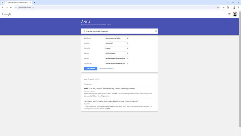Click the Nachrichten section label

tap(88, 84)
